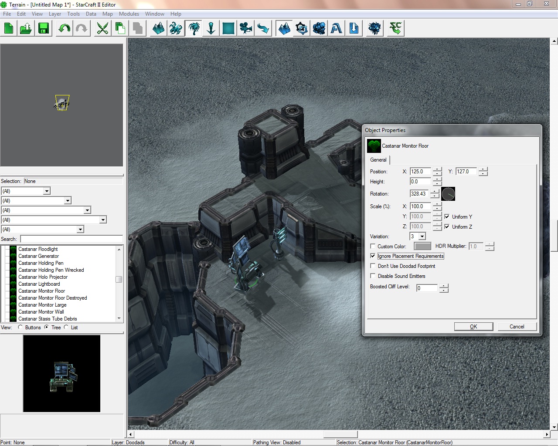Click the Undo arrow icon
Image resolution: width=558 pixels, height=446 pixels.
click(65, 29)
